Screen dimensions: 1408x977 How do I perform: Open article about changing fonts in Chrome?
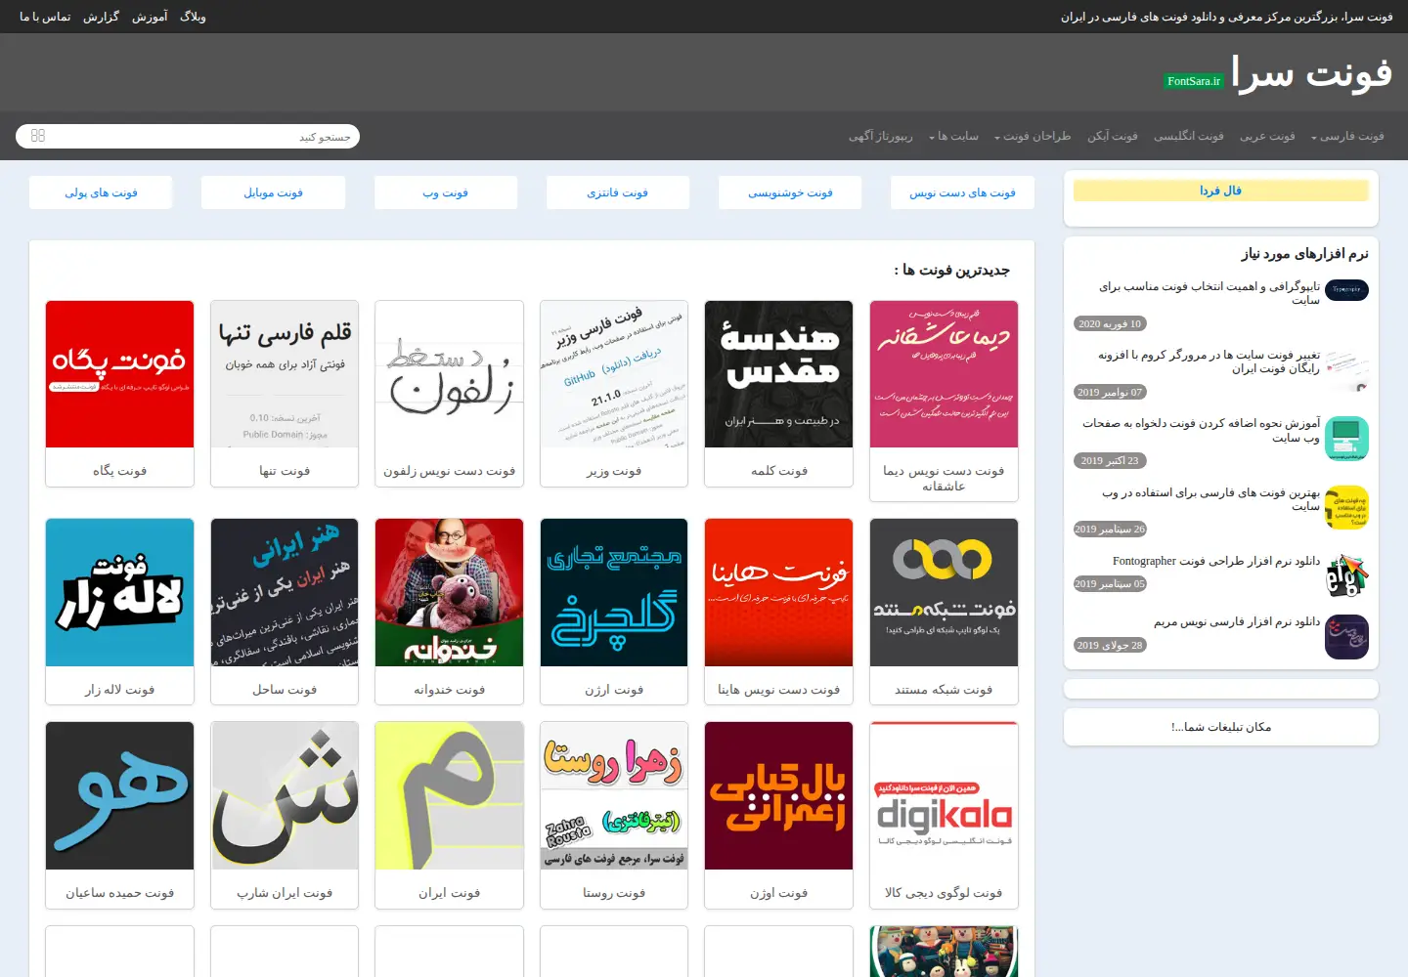[1210, 361]
